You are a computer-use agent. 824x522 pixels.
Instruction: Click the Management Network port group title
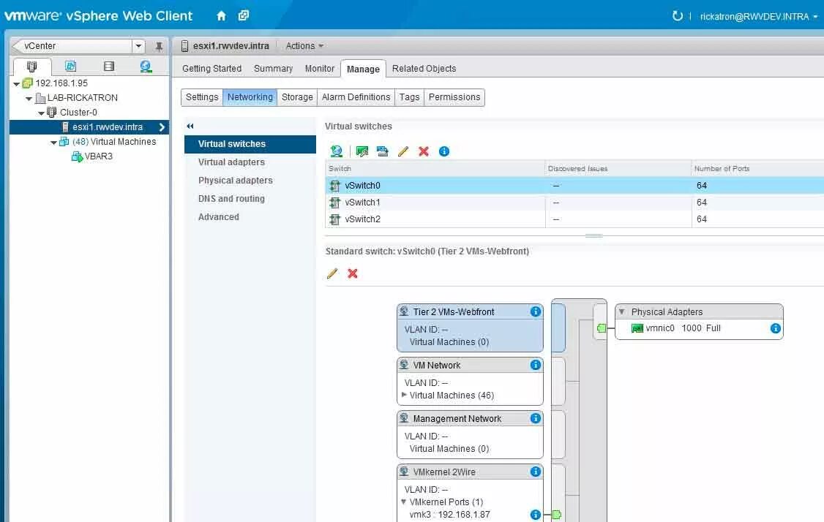click(457, 418)
